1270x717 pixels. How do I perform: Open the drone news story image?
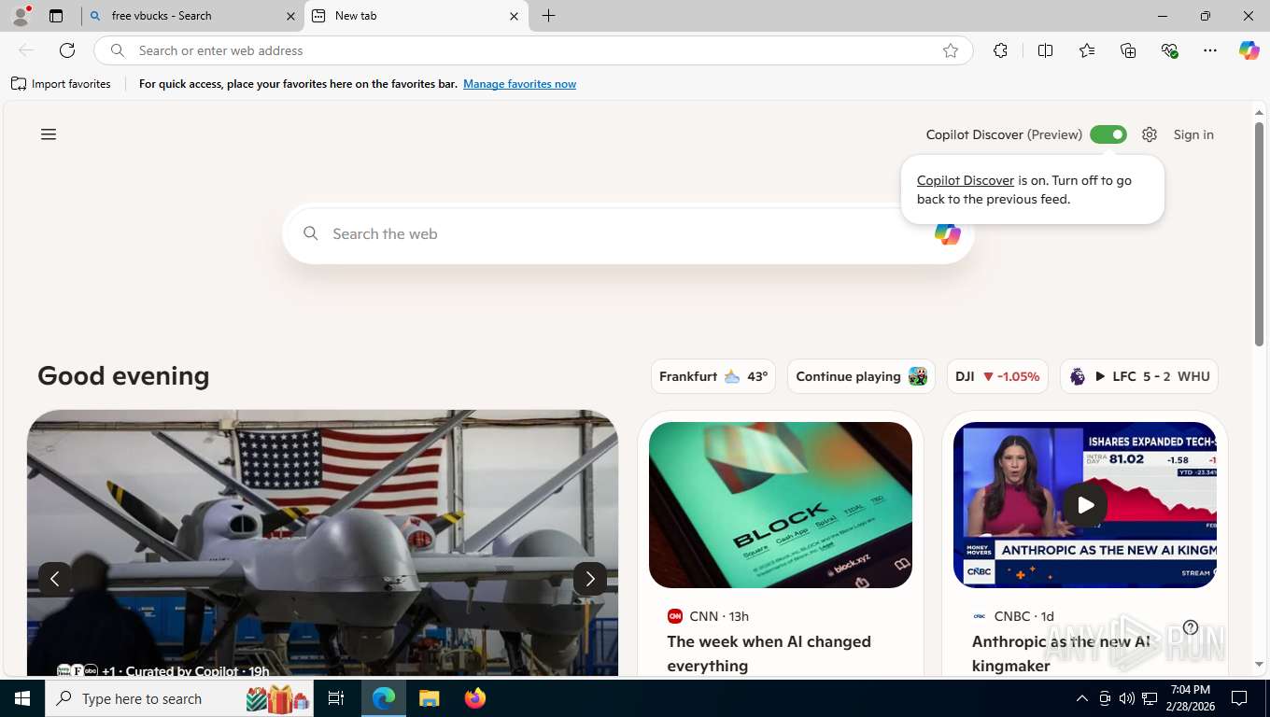(x=322, y=541)
